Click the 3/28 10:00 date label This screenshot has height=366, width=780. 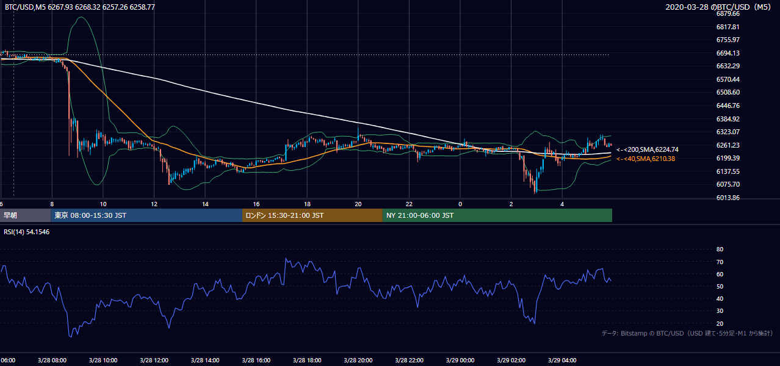click(103, 360)
